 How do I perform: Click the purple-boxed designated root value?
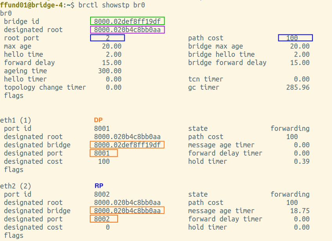click(127, 30)
